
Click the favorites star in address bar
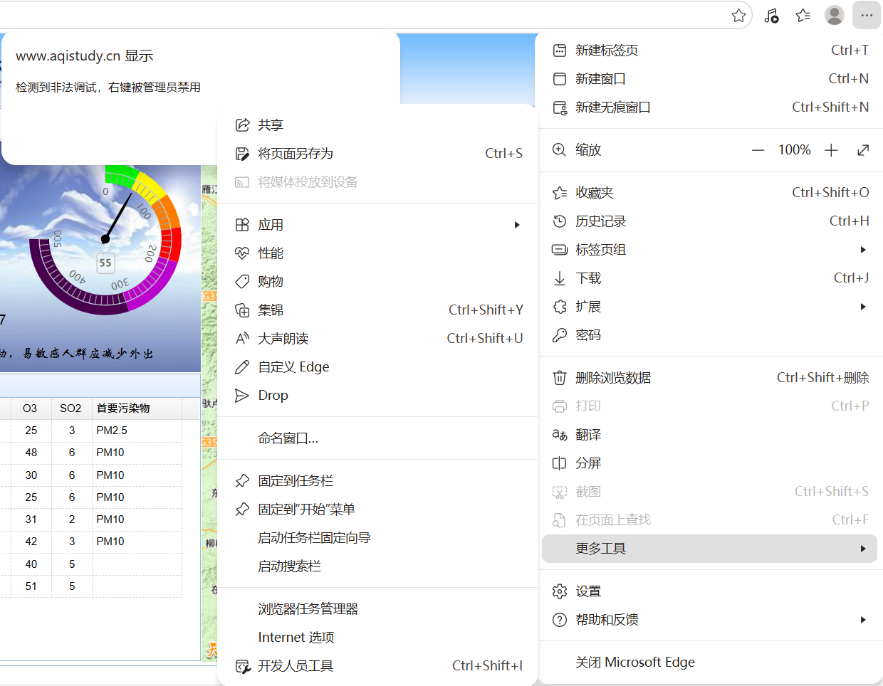pyautogui.click(x=739, y=16)
